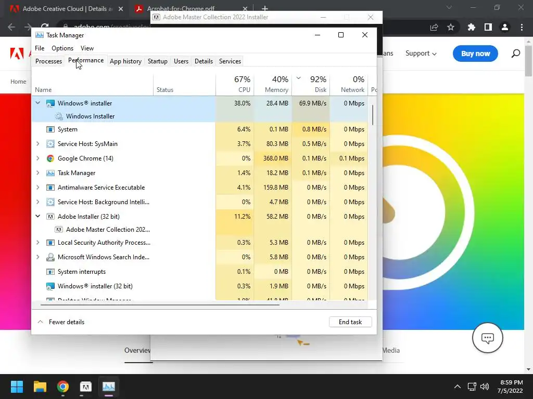Open File Explorer from the taskbar

pyautogui.click(x=40, y=387)
